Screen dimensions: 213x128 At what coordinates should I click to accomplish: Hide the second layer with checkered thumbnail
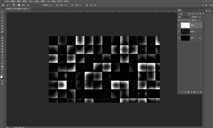point(179,32)
